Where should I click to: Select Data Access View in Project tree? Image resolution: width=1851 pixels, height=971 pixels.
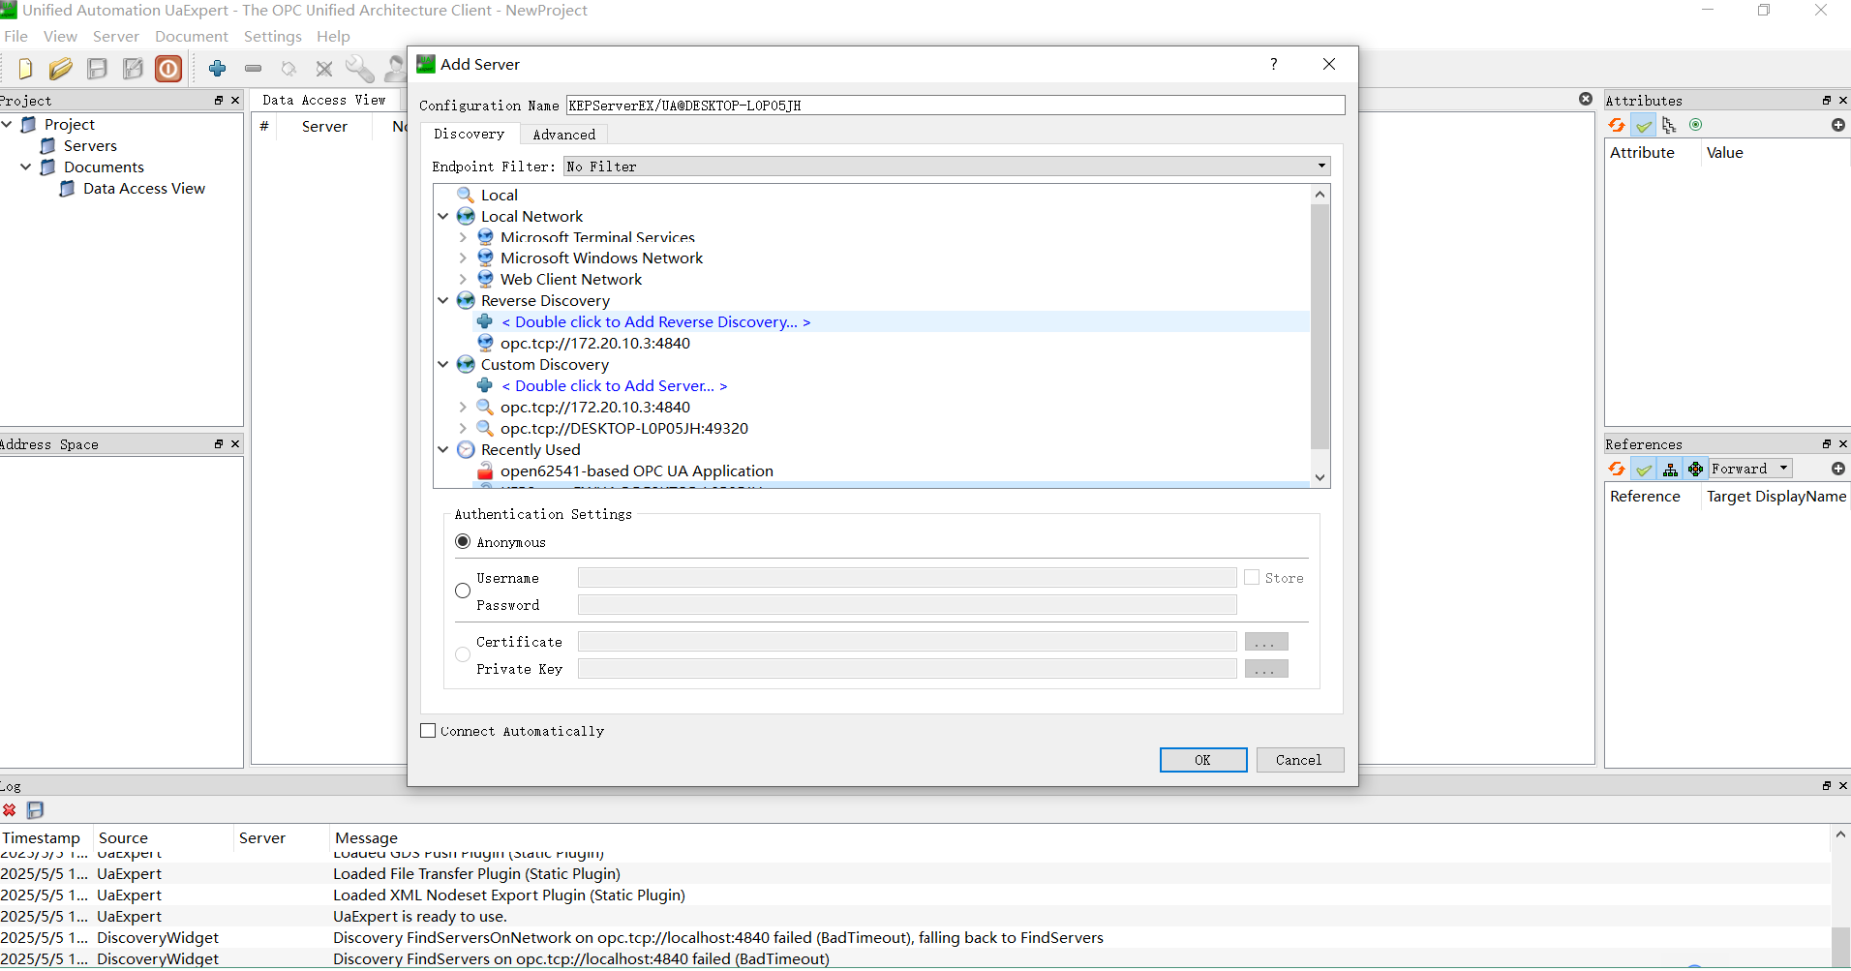(x=144, y=189)
